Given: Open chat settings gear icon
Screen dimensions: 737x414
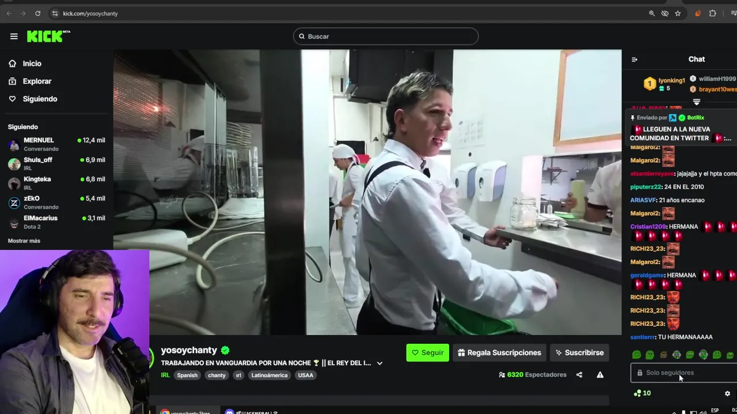Looking at the screenshot, I should coord(727,393).
